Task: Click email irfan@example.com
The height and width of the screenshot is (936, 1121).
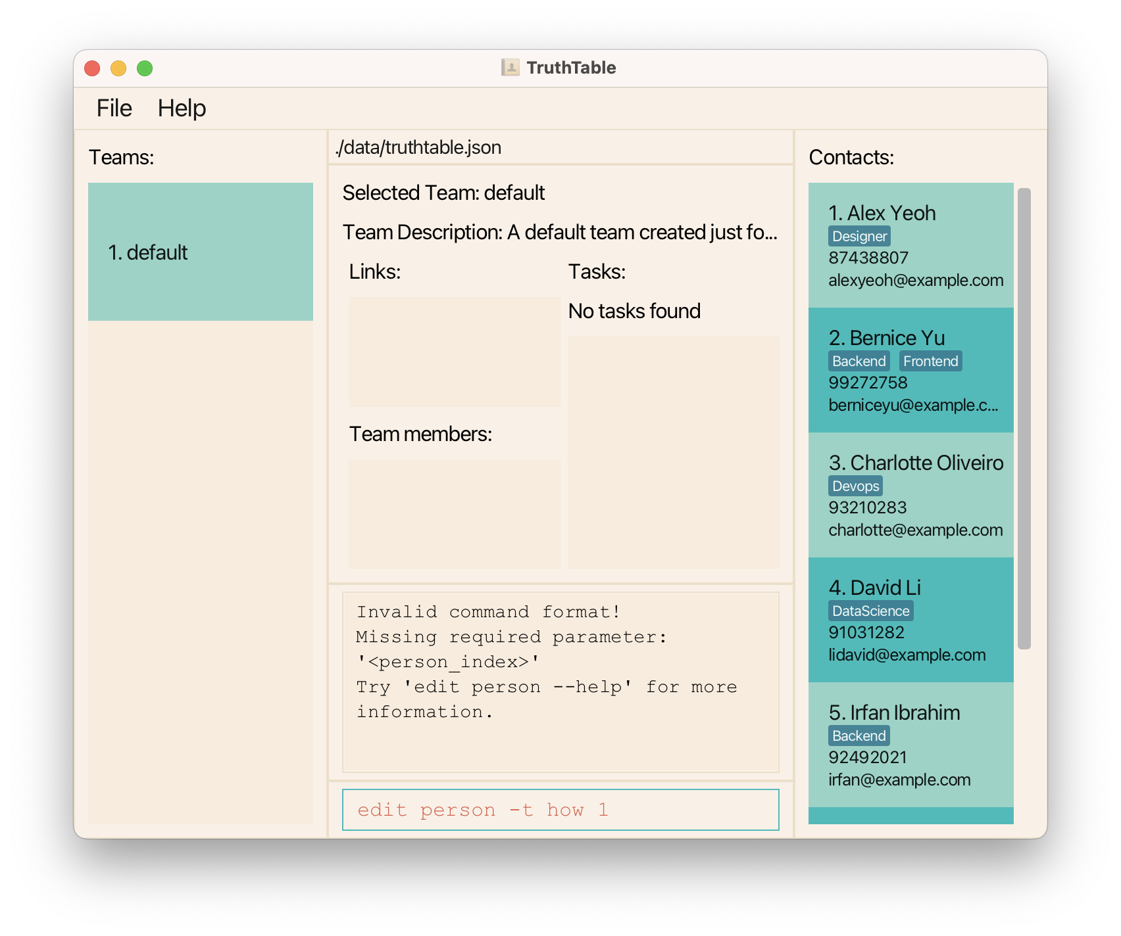Action: tap(899, 780)
